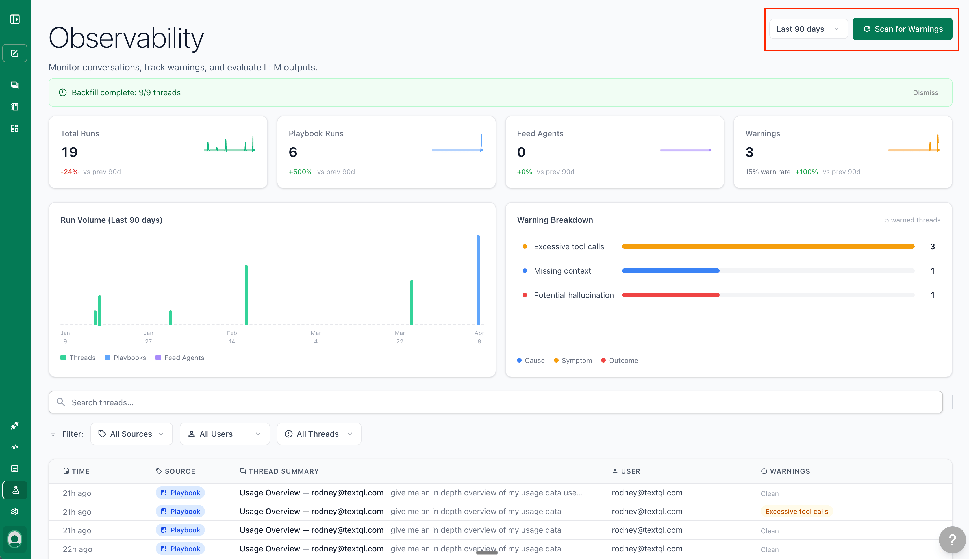Viewport: 969px width, 559px height.
Task: Click the filter lines icon beside Filter
Action: tap(53, 434)
